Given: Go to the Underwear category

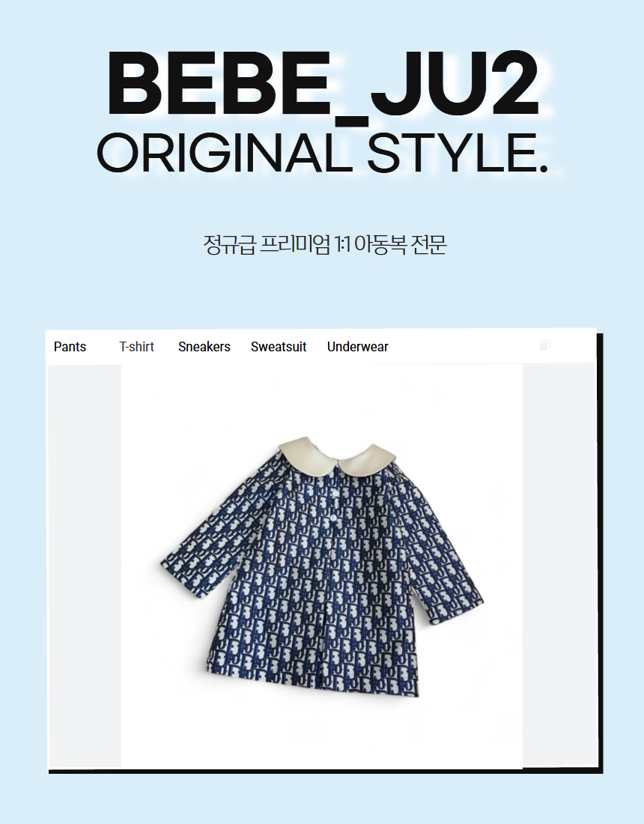Looking at the screenshot, I should (x=358, y=347).
